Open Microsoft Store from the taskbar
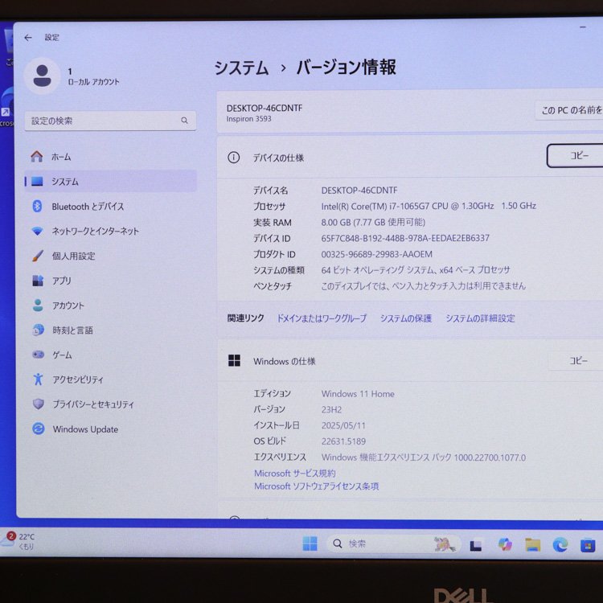This screenshot has height=603, width=603. pos(588,545)
